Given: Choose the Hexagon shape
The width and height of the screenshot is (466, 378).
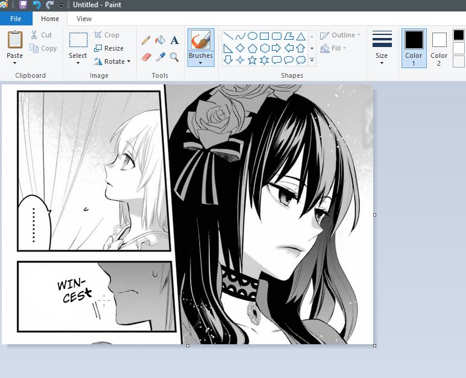Looking at the screenshot, I should 264,48.
